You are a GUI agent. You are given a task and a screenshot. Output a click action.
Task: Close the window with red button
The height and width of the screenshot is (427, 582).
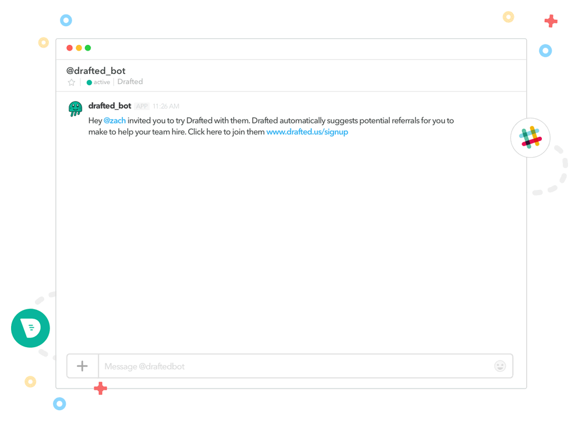point(69,48)
